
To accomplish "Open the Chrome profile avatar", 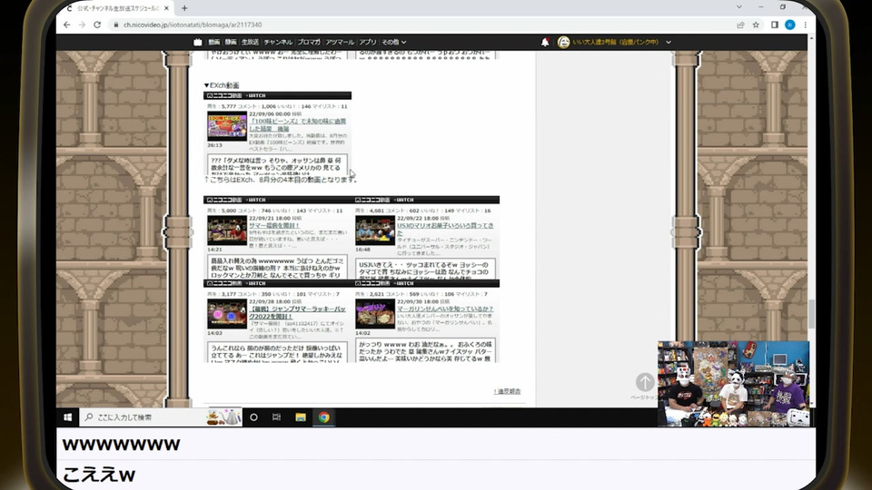I will [789, 24].
